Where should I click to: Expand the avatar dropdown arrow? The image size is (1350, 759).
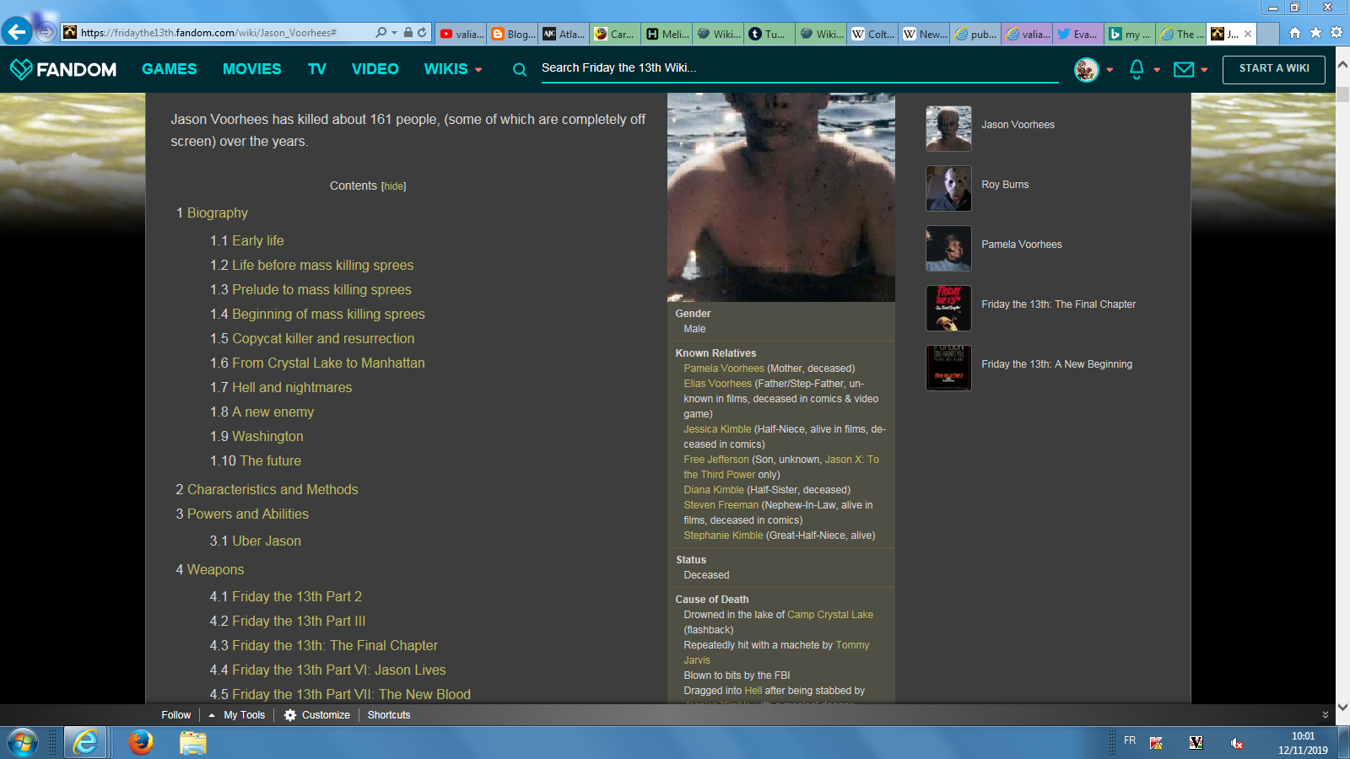[1110, 70]
